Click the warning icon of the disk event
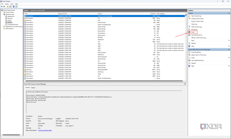The image size is (231, 139). pyautogui.click(x=25, y=20)
